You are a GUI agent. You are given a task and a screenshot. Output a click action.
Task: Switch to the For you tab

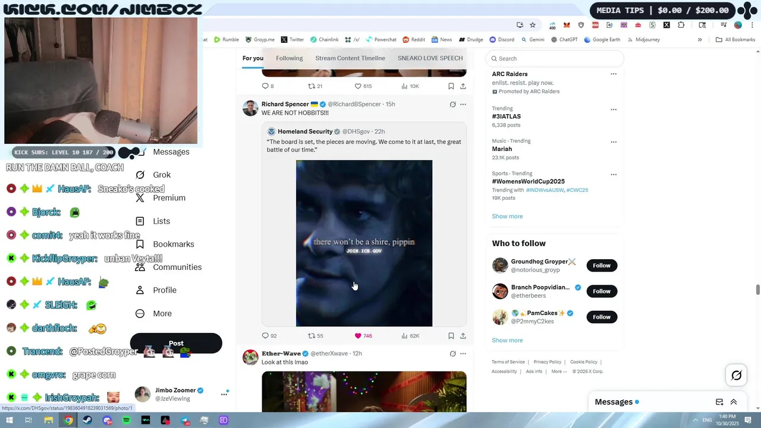[253, 58]
